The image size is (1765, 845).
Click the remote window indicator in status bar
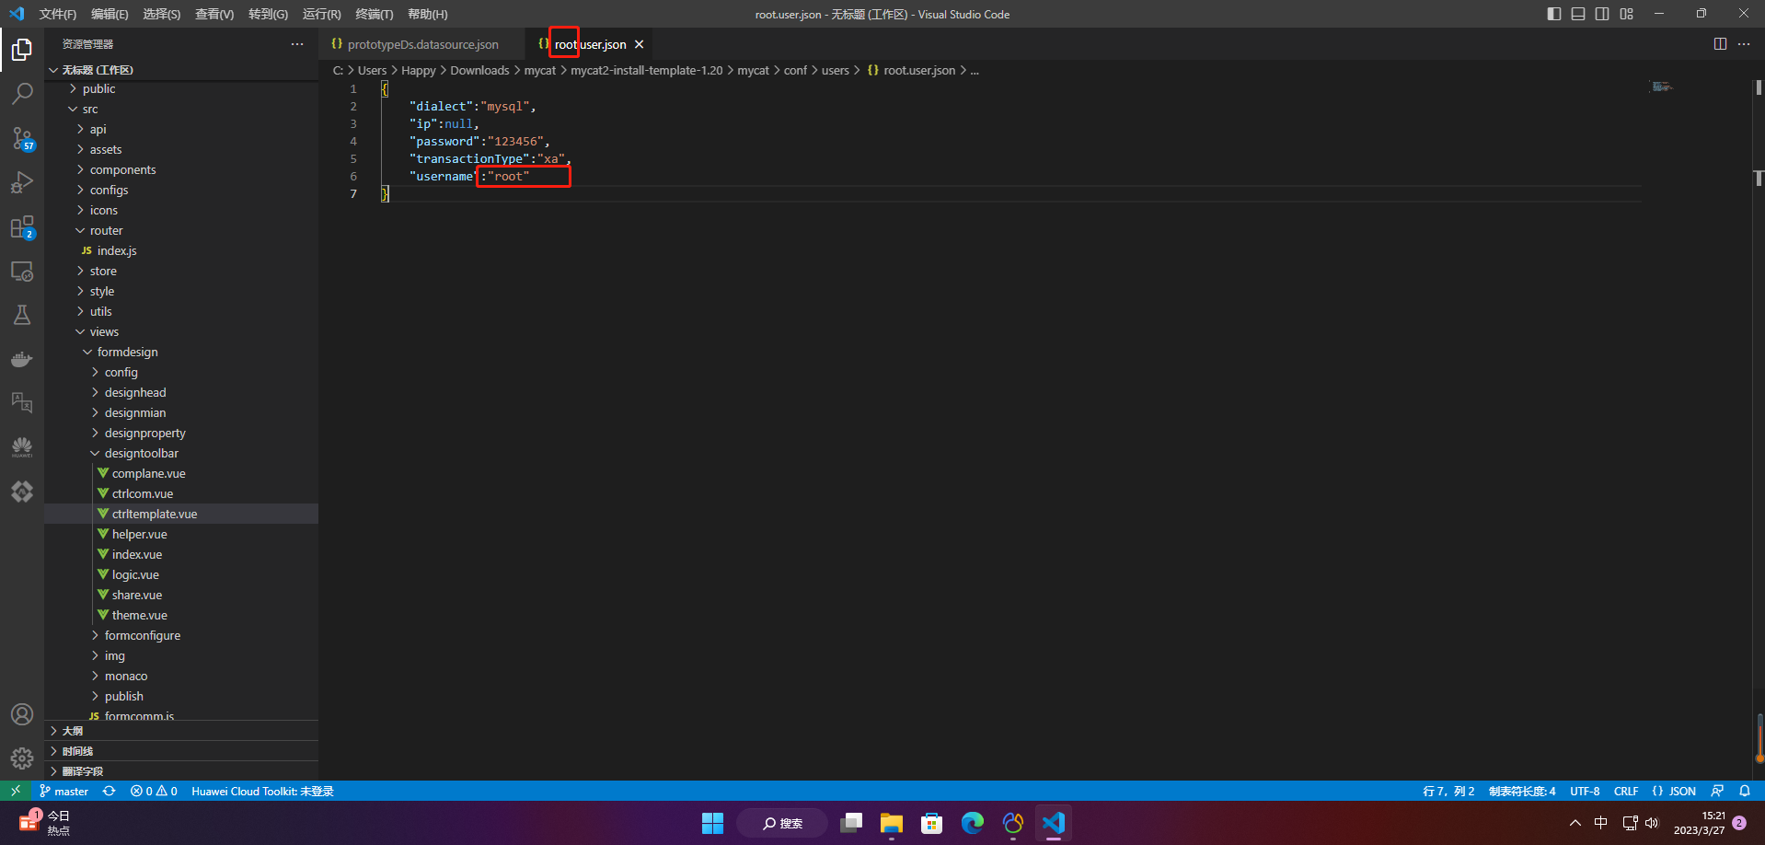coord(16,791)
